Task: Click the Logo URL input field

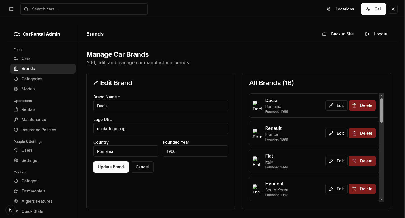Action: (161, 128)
